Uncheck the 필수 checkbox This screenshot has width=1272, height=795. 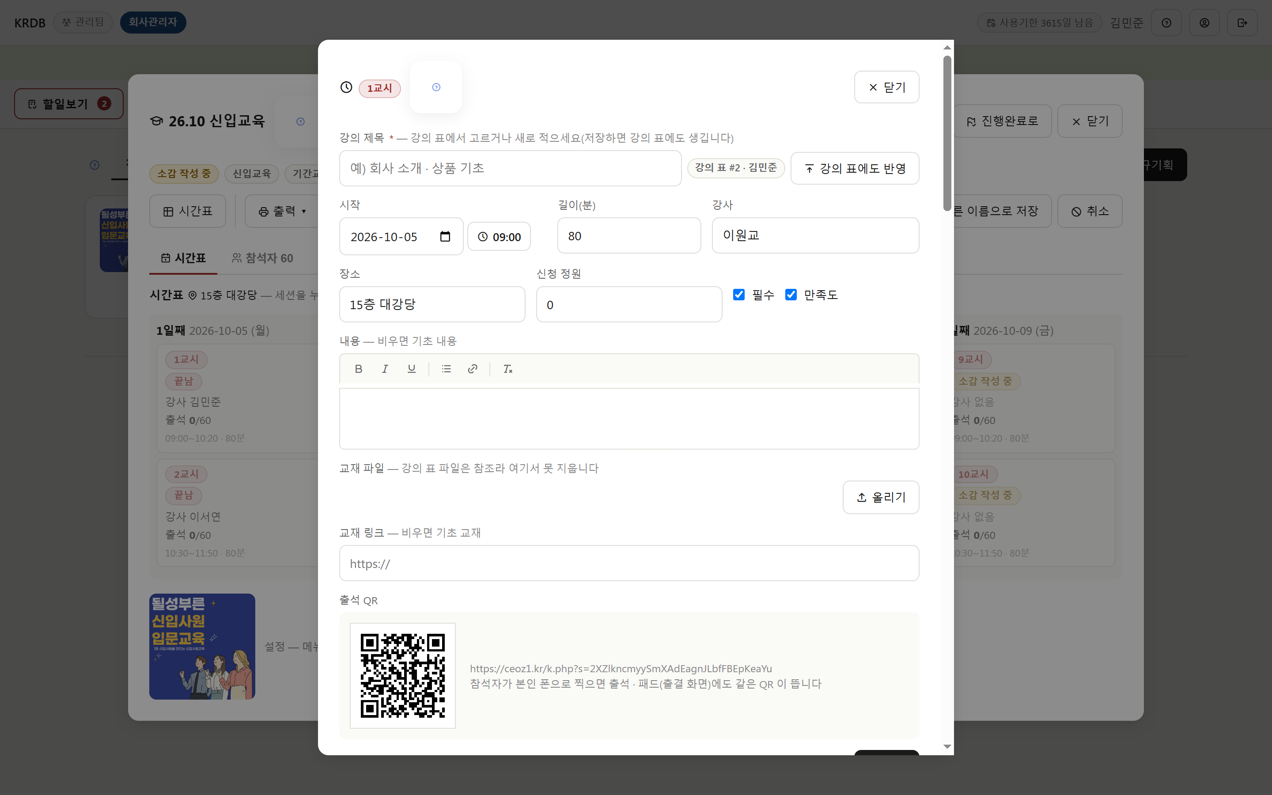pos(739,295)
